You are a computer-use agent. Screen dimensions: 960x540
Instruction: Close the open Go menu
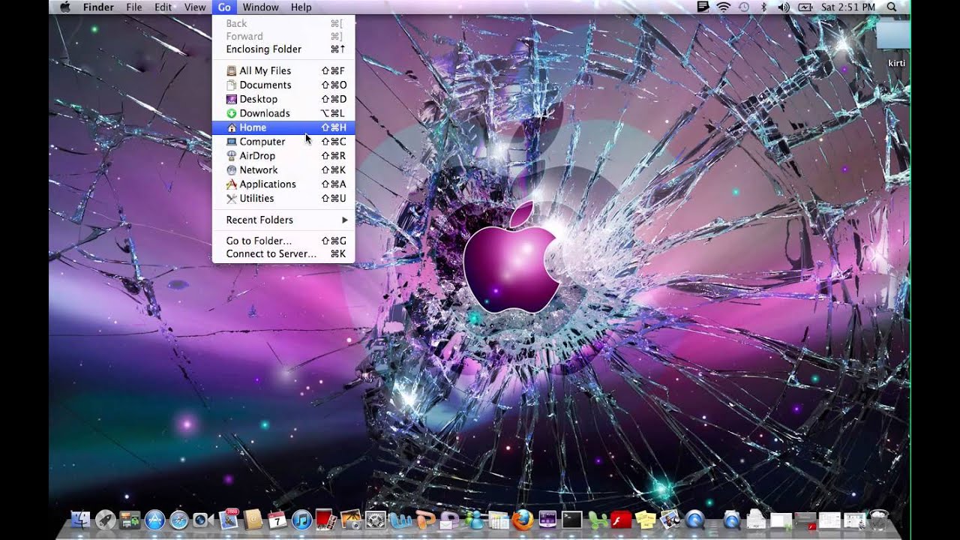pyautogui.click(x=224, y=7)
